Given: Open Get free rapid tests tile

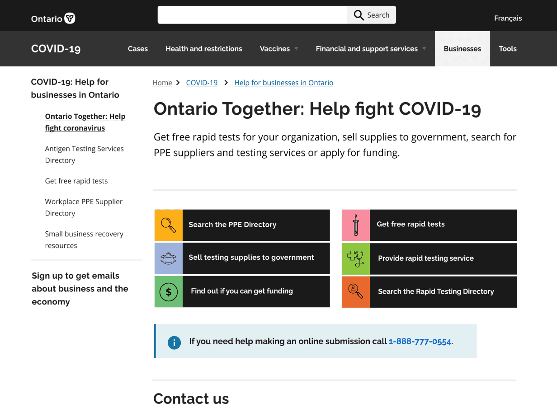Looking at the screenshot, I should tap(430, 225).
